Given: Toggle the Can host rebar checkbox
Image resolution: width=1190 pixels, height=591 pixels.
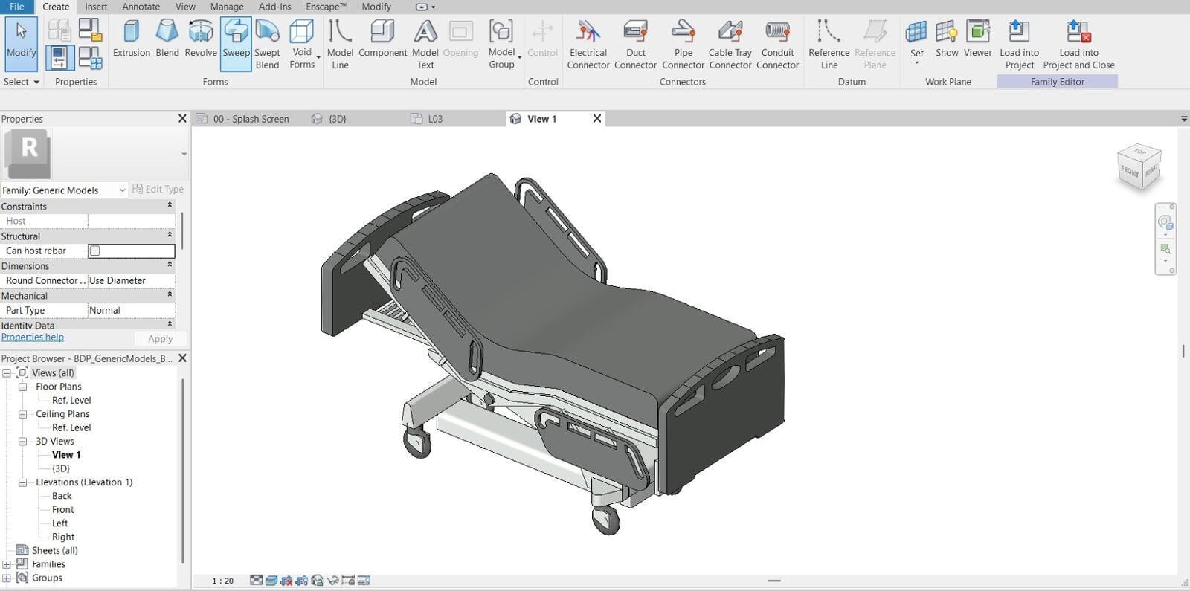Looking at the screenshot, I should (94, 251).
